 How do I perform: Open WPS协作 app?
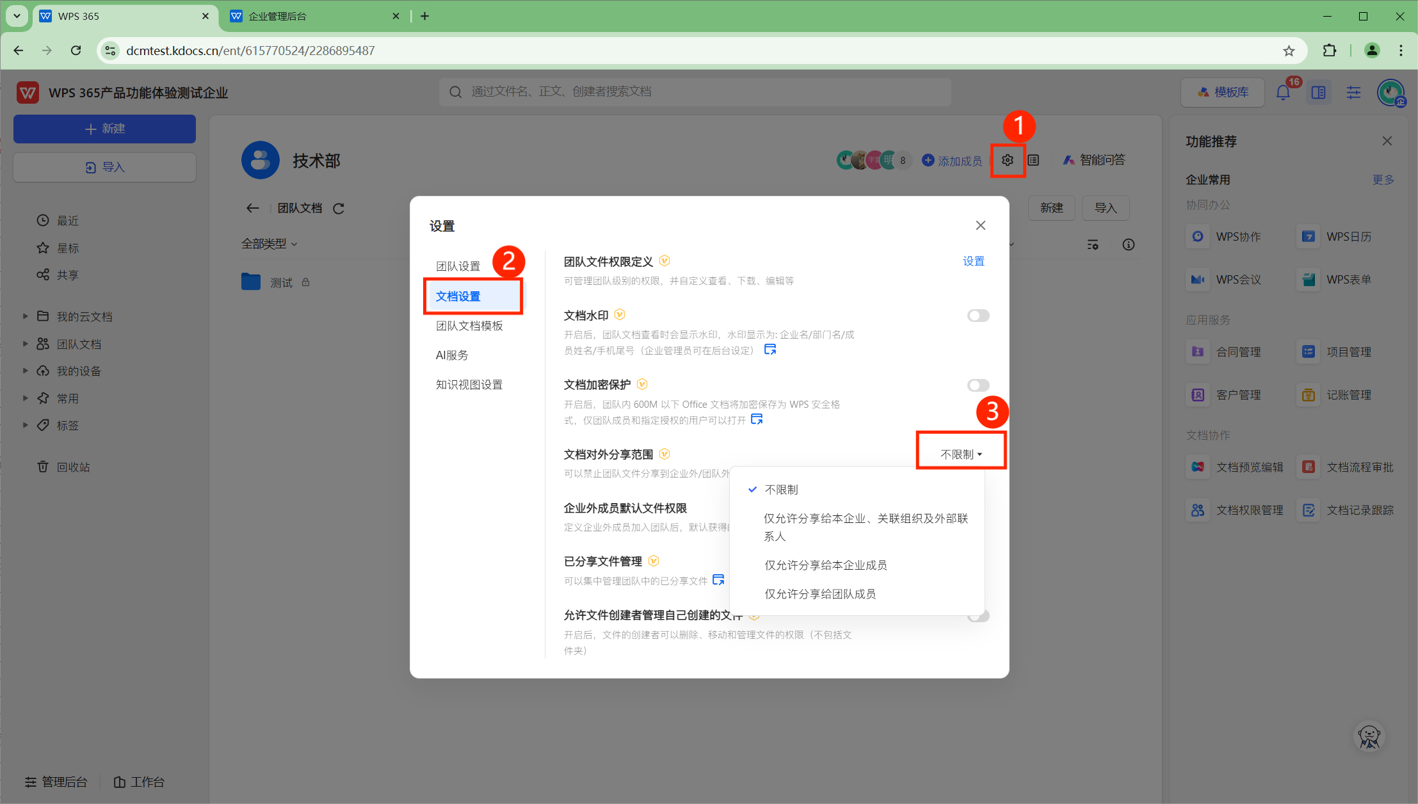(1223, 237)
